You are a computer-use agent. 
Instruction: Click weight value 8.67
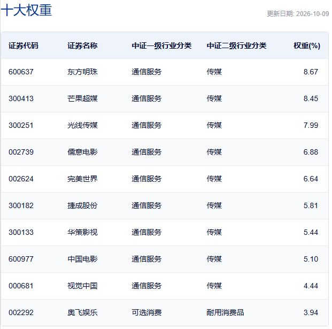(311, 72)
